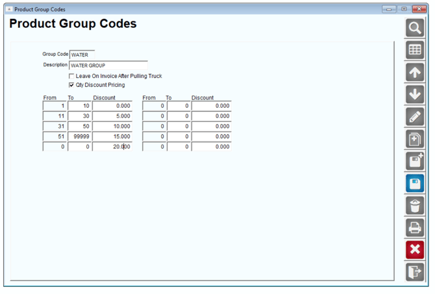
Task: Click the copy record document icon
Action: click(x=415, y=139)
